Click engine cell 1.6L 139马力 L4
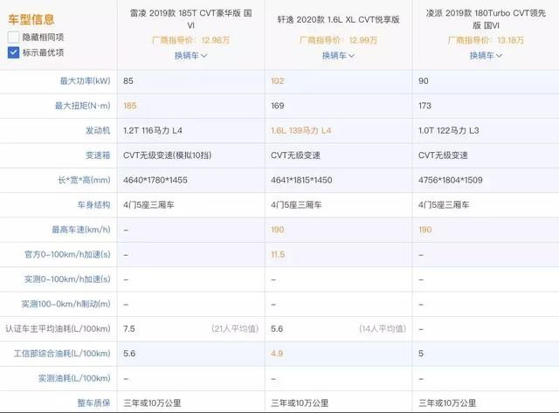This screenshot has width=559, height=413. pos(300,130)
